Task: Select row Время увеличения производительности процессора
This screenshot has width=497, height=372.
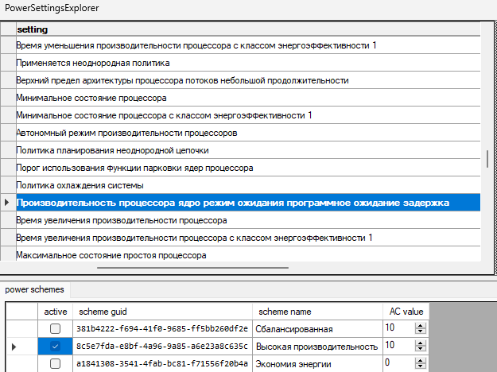Action: (x=248, y=220)
